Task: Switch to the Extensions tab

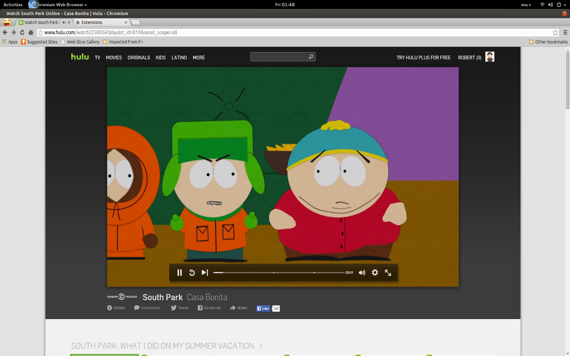Action: (102, 22)
